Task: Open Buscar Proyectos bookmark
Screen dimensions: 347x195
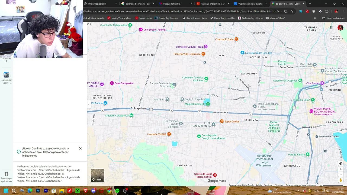Action: click(x=223, y=18)
